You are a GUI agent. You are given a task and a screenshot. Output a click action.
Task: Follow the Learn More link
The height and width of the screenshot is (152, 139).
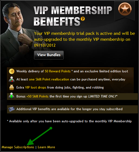pyautogui.click(x=46, y=147)
